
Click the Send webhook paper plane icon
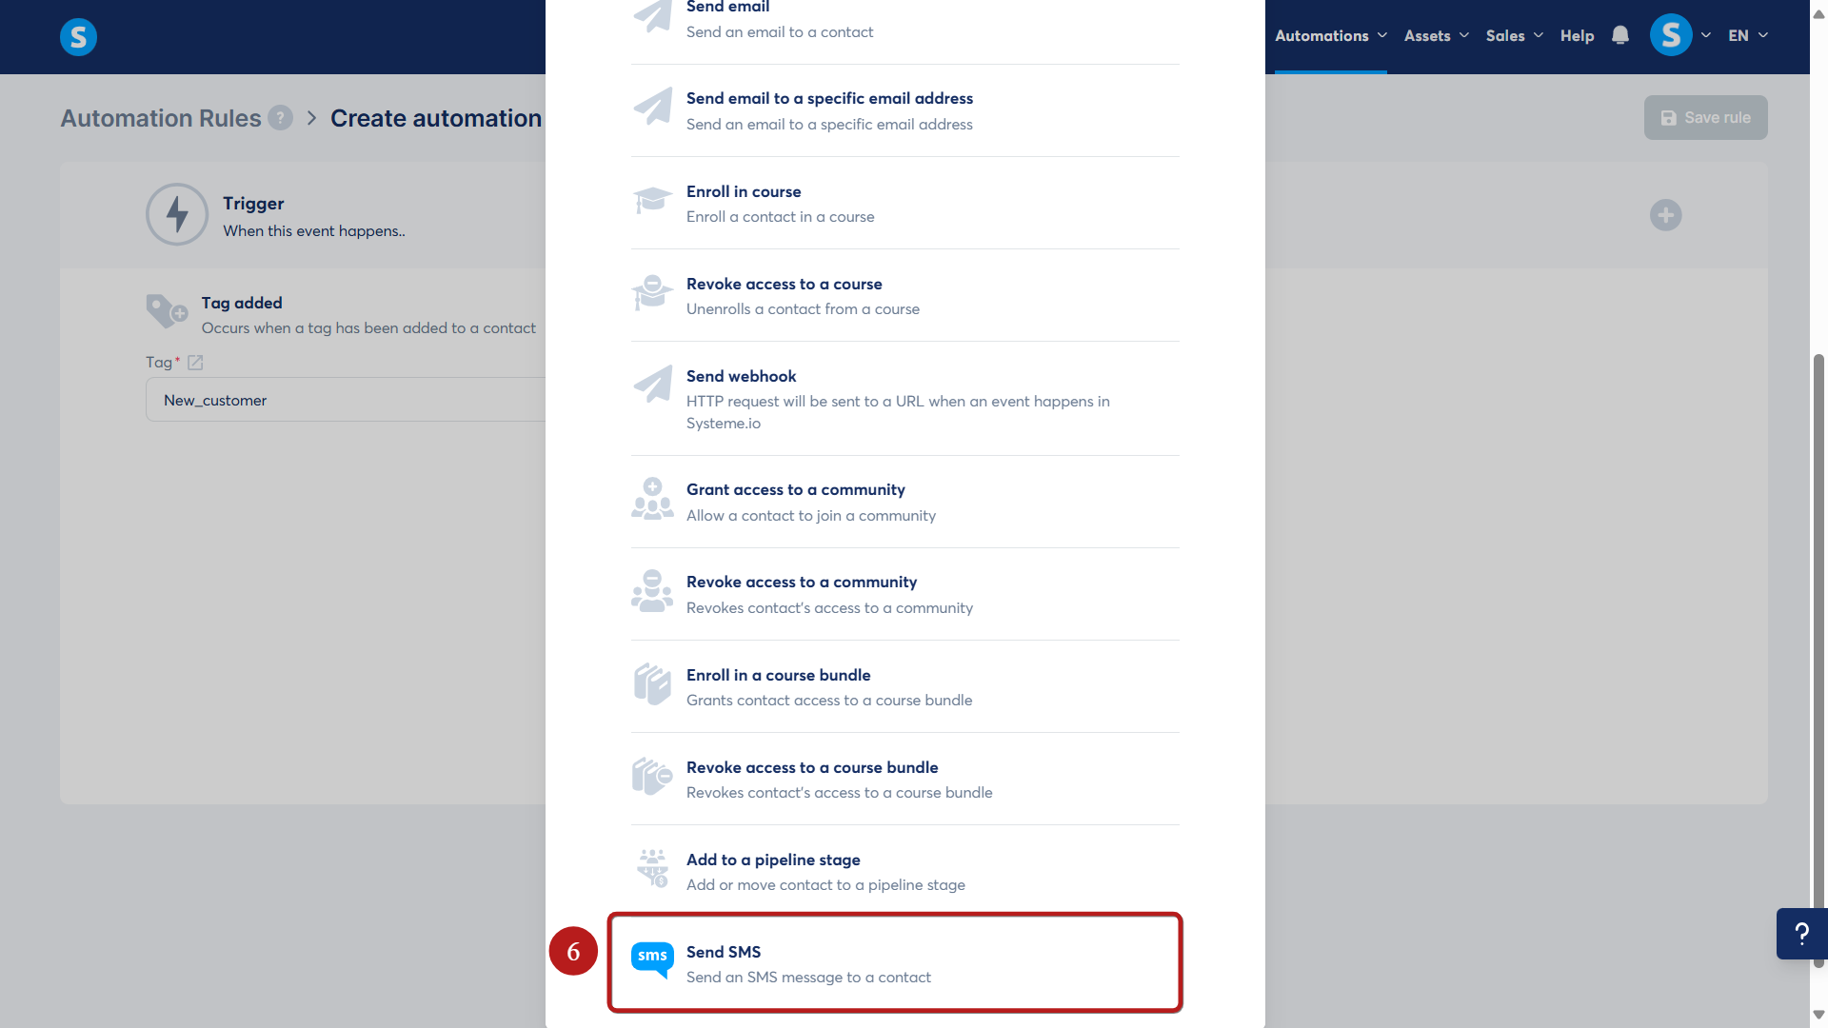coord(652,385)
